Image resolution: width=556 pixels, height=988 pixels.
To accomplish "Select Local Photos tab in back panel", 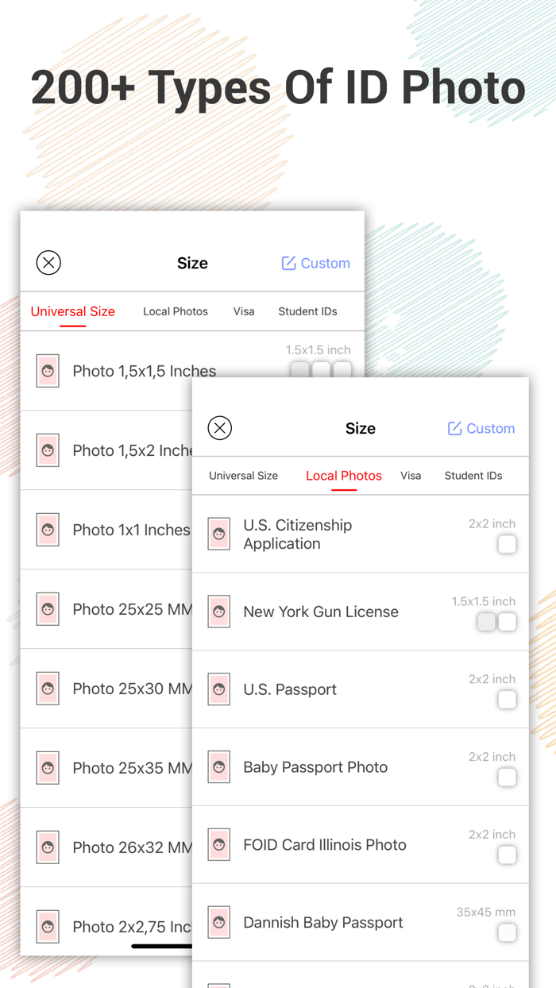I will 176,311.
